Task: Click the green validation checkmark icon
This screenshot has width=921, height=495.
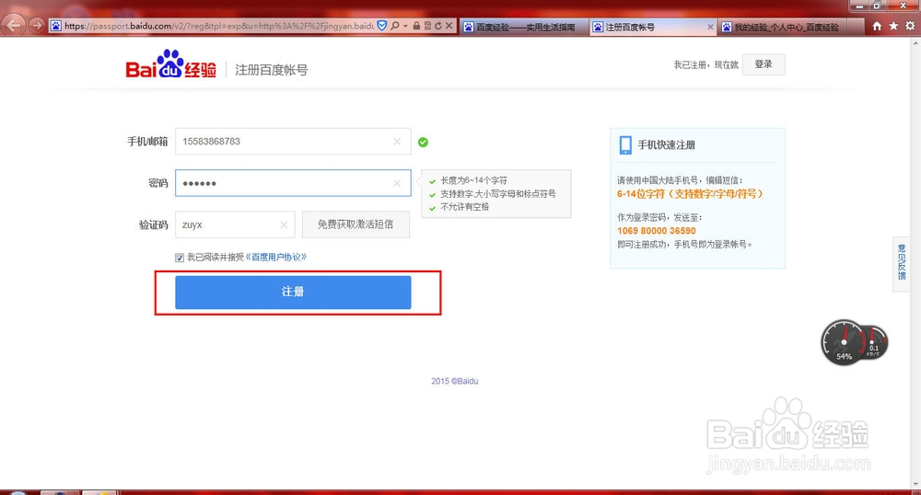Action: click(x=423, y=142)
